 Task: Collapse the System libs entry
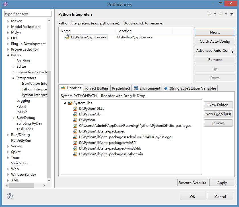tap(65, 103)
